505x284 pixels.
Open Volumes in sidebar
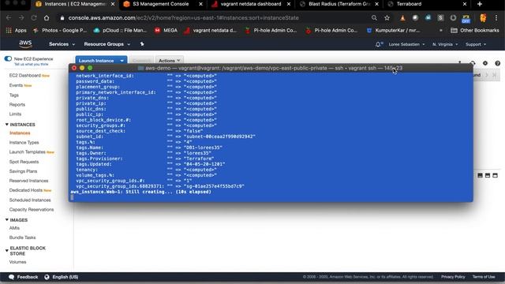pos(17,262)
